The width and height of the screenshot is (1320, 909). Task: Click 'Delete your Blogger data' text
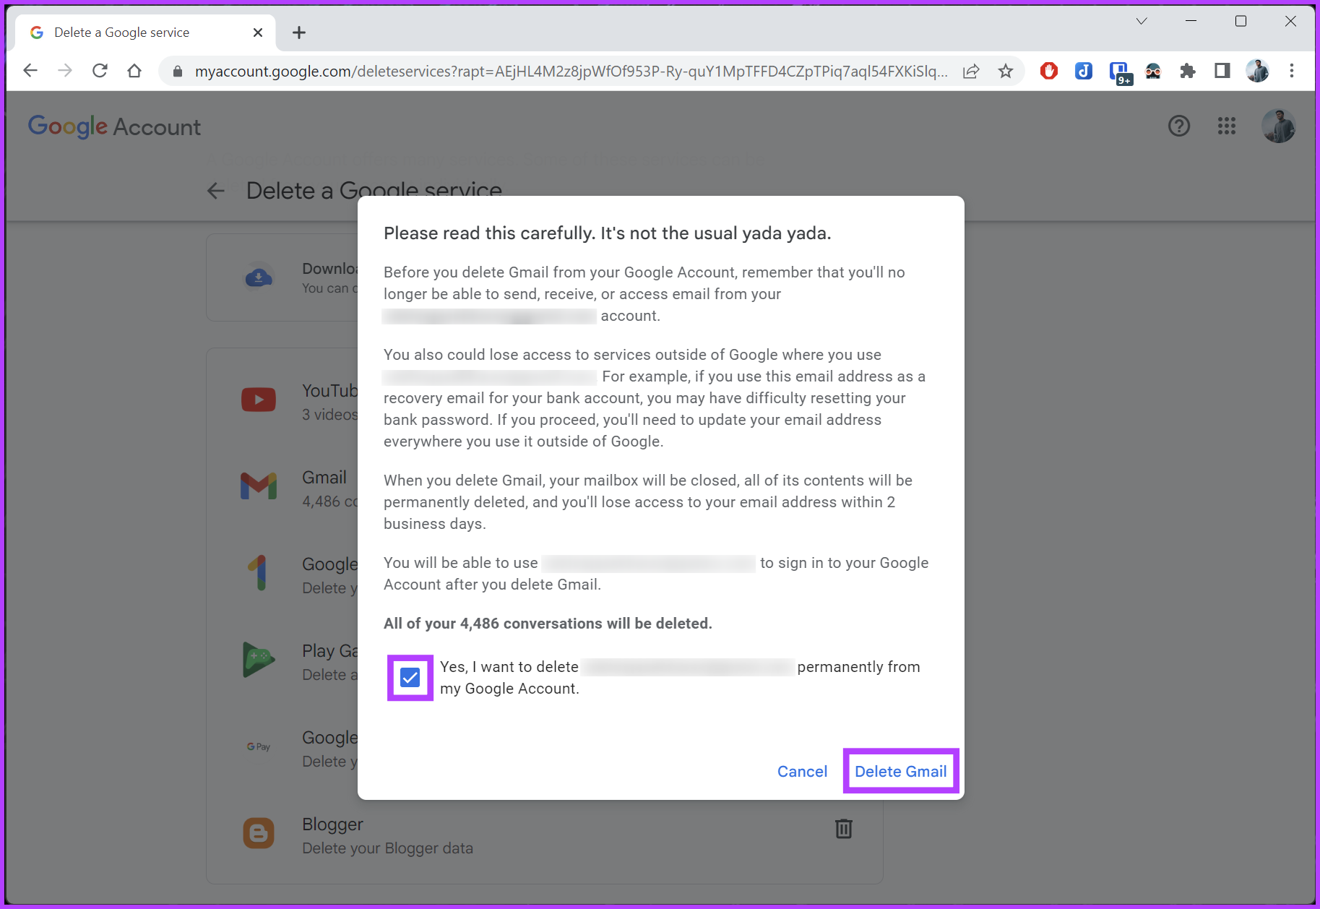pyautogui.click(x=387, y=848)
